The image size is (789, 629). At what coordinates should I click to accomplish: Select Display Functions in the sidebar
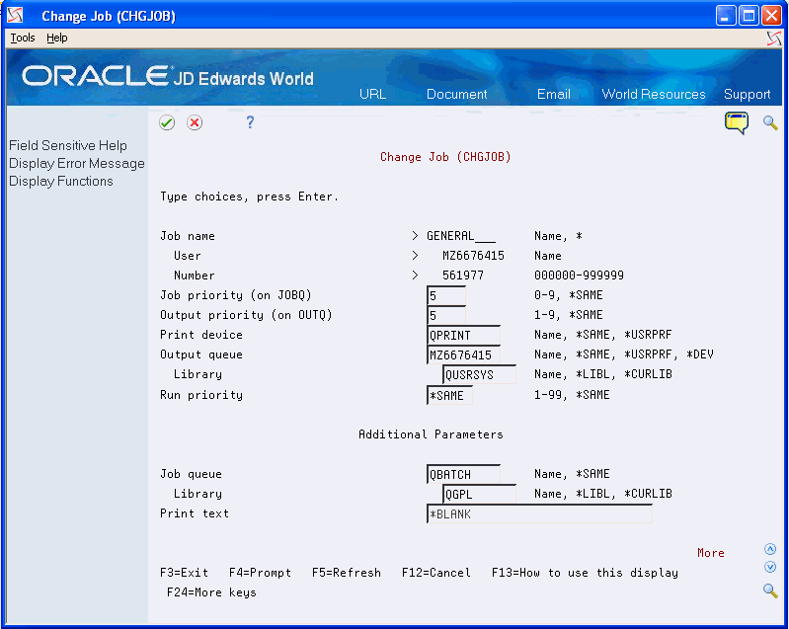(61, 181)
